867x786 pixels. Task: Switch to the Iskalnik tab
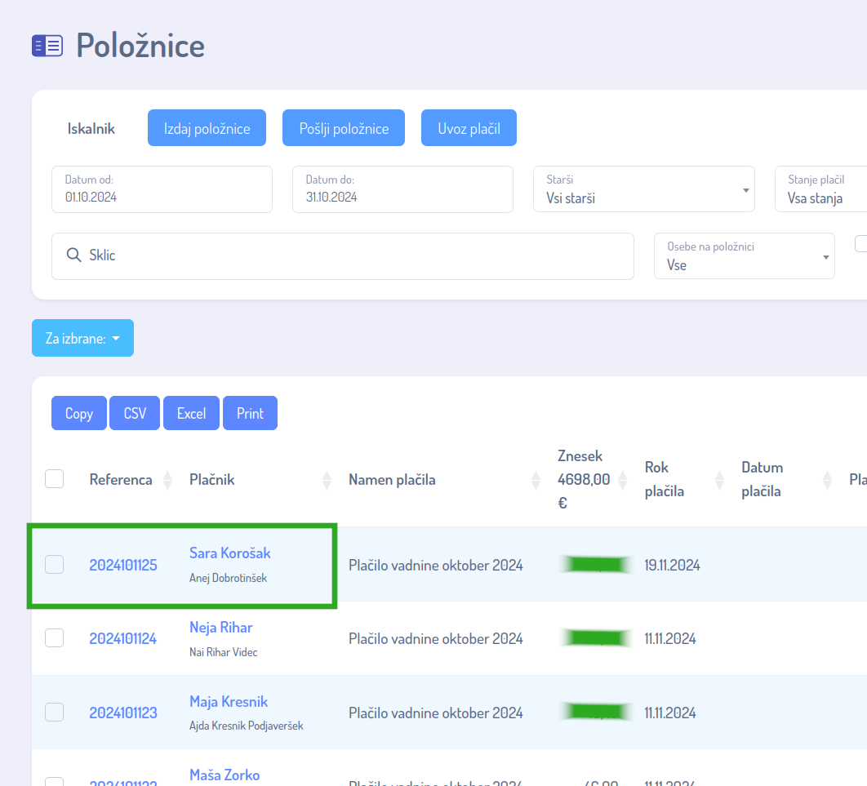pyautogui.click(x=91, y=128)
